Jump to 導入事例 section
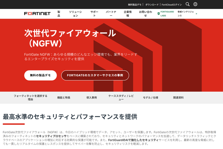This screenshot has width=223, height=149. pos(91,97)
